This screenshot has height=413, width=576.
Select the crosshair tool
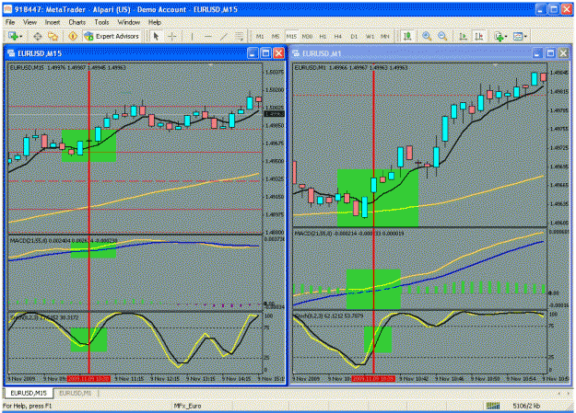[x=171, y=36]
